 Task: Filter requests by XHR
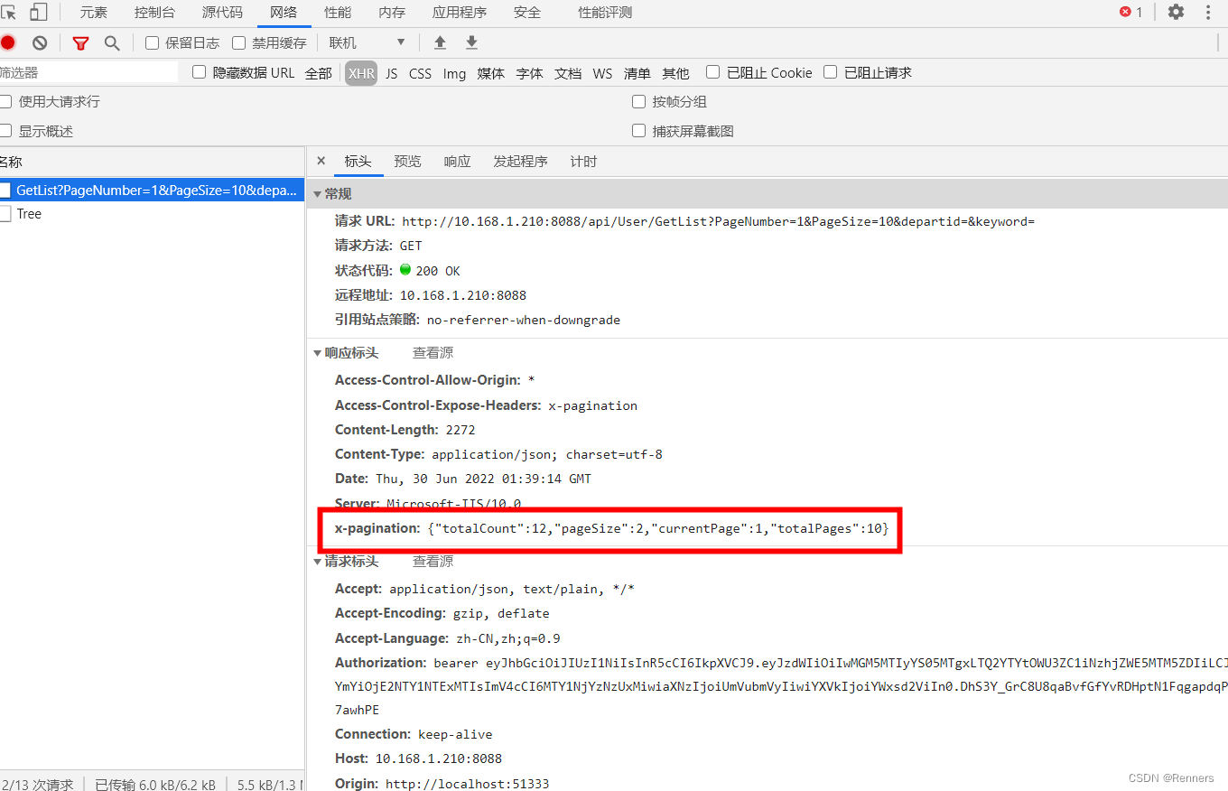[x=361, y=73]
